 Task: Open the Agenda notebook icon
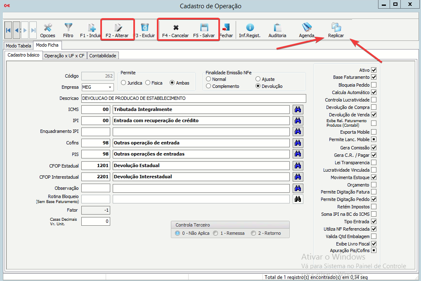pos(307,31)
